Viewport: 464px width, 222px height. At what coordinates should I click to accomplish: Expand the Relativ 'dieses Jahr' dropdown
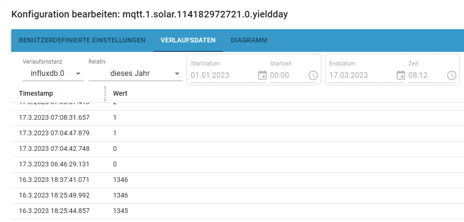135,74
